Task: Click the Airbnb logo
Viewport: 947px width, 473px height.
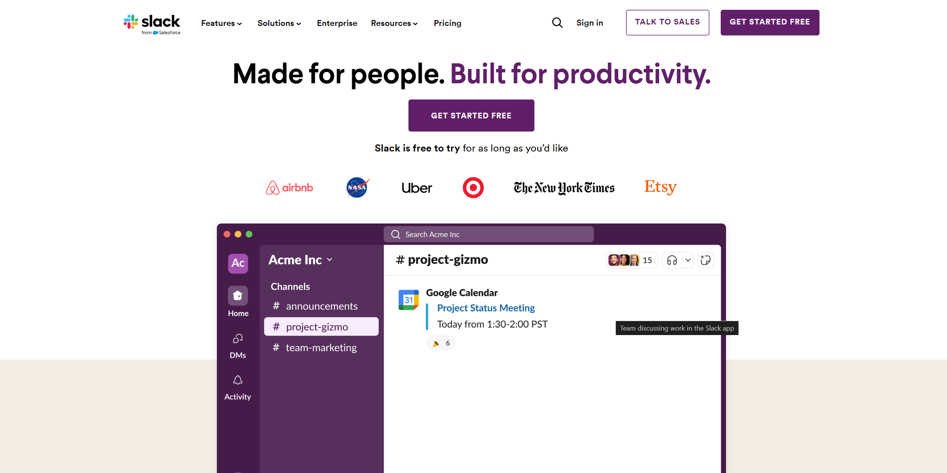Action: (289, 187)
